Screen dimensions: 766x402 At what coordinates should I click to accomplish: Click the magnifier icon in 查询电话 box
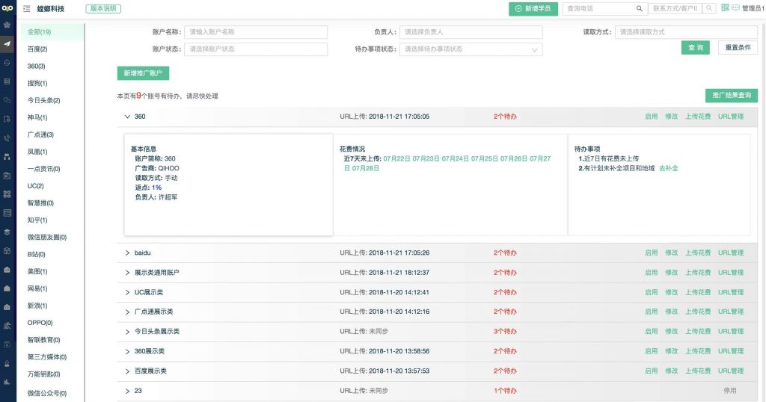point(639,9)
